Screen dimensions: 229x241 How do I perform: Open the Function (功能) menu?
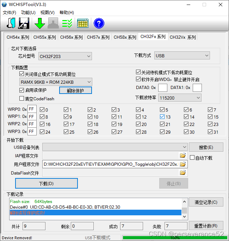[x=28, y=13]
